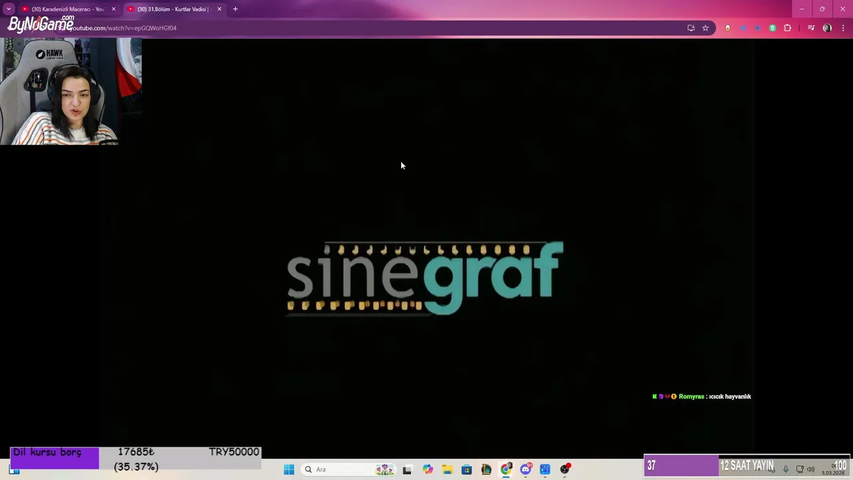Viewport: 853px width, 480px height.
Task: Open a new browser tab
Action: pos(235,9)
